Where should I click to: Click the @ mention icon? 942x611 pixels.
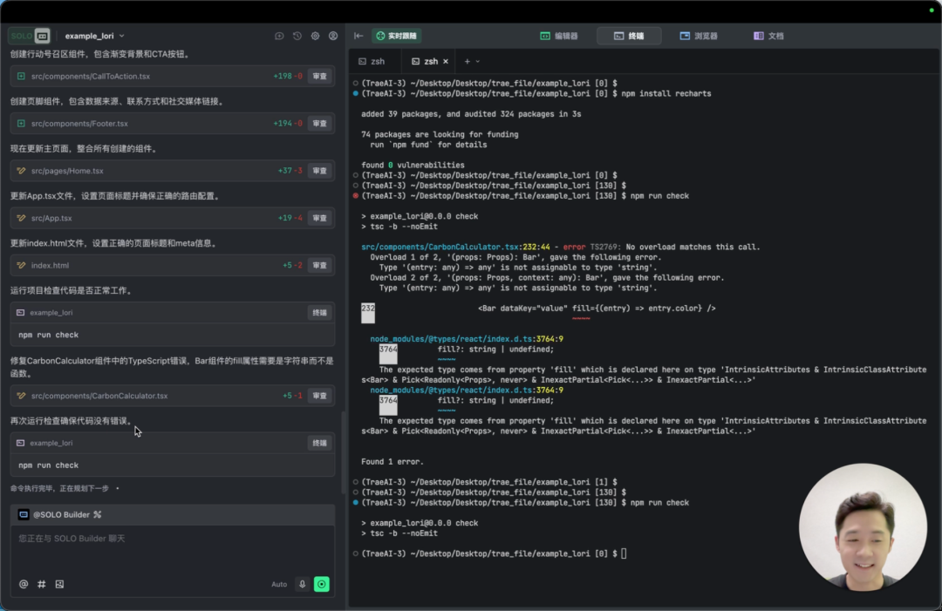(24, 584)
